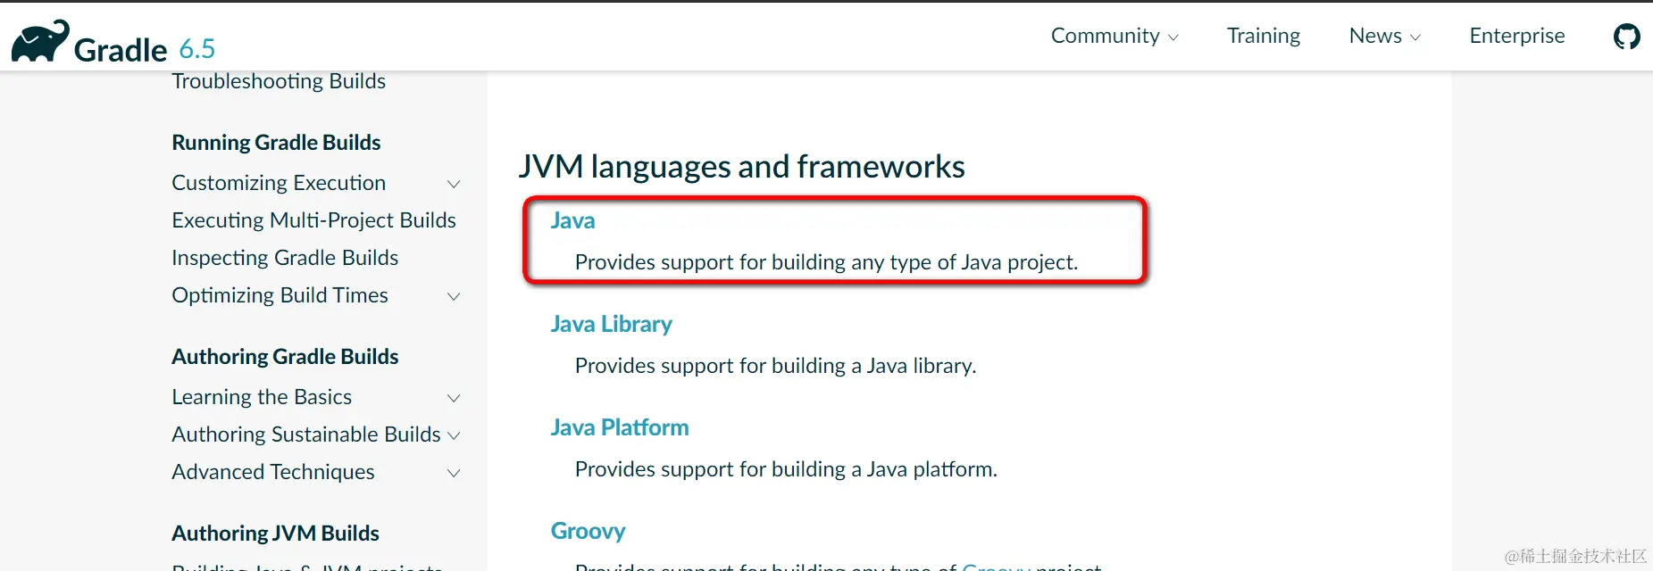1653x571 pixels.
Task: Expand the Learning the Basics section
Action: (454, 398)
